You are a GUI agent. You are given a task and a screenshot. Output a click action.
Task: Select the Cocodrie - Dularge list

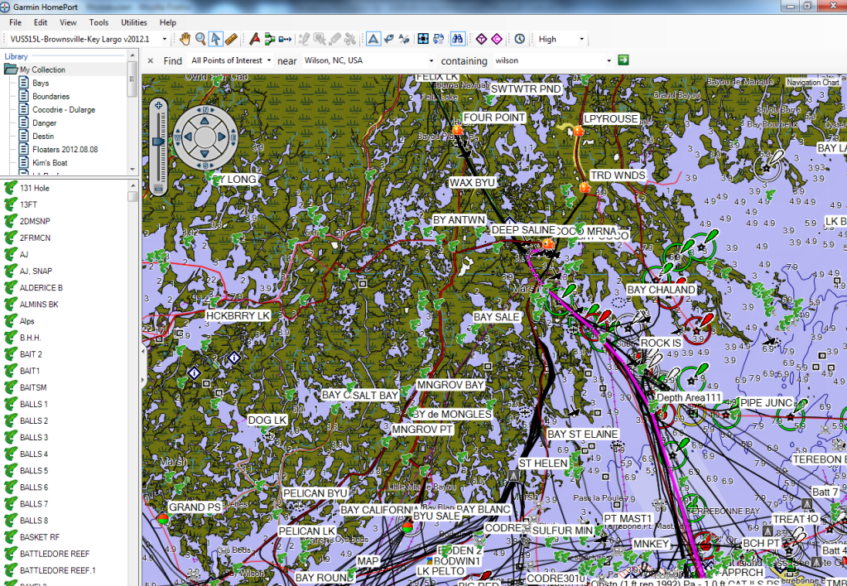tap(64, 109)
